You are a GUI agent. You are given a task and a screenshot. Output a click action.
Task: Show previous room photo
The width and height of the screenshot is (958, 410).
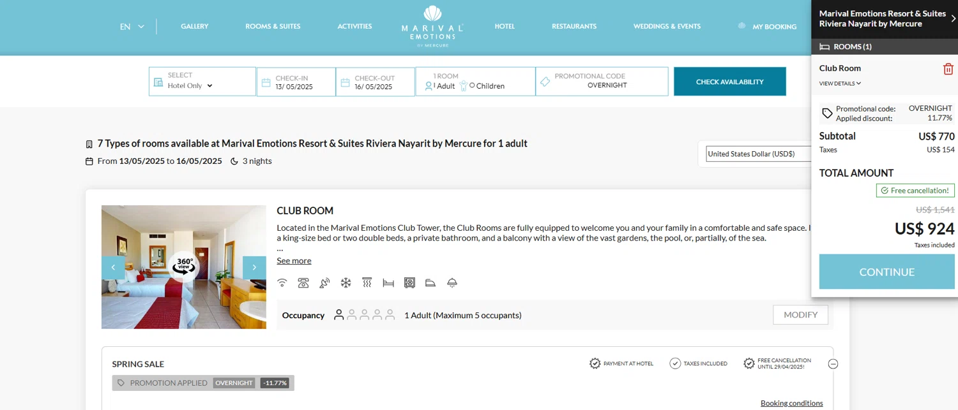113,268
